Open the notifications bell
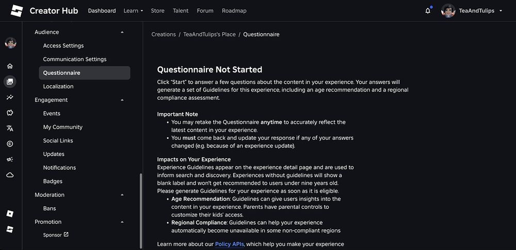The height and width of the screenshot is (250, 516). [428, 11]
